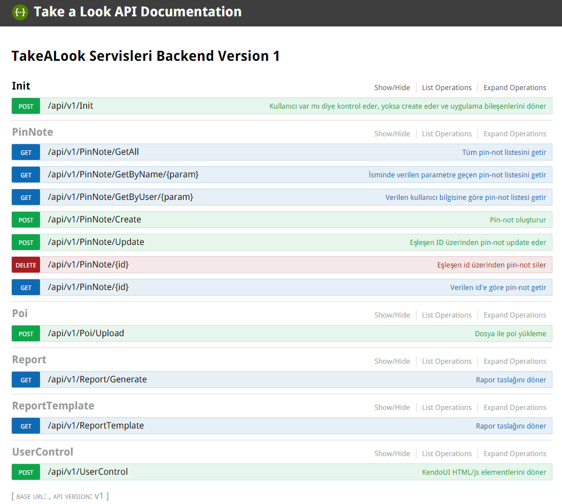
Task: Expand the Poi section heading
Action: point(20,313)
